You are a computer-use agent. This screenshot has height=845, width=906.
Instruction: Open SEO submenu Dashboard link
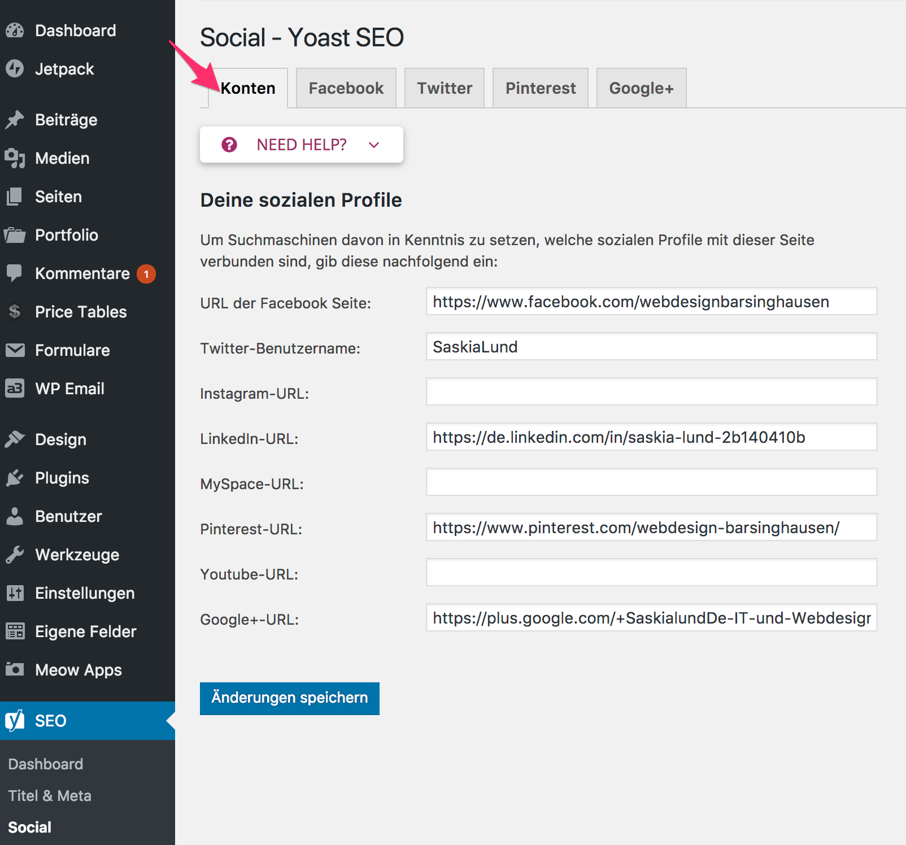click(46, 764)
